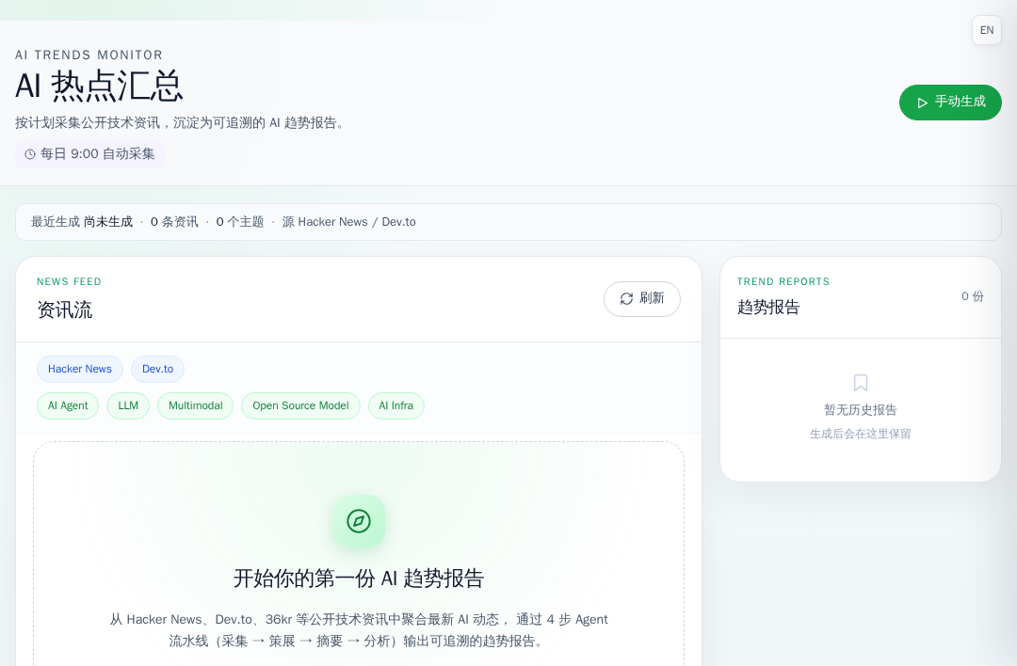Toggle the AI Agent topic chip

68,405
